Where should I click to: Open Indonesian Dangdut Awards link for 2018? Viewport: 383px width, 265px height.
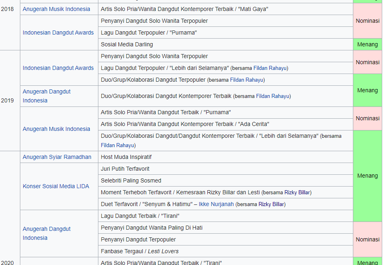(x=58, y=33)
